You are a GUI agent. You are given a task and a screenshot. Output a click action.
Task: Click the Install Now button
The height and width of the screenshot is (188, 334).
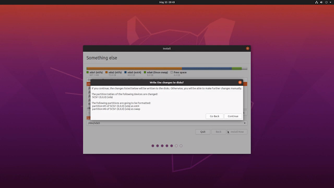(237, 132)
